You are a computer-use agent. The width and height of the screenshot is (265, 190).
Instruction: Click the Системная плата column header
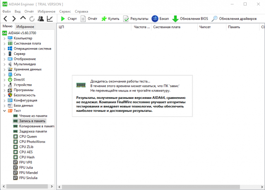pyautogui.click(x=167, y=27)
